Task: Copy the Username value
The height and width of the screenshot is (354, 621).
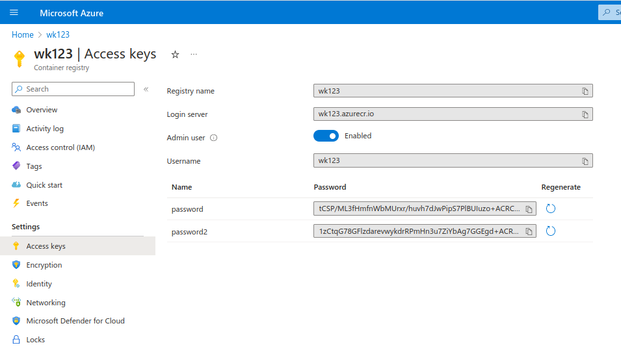Action: point(585,161)
